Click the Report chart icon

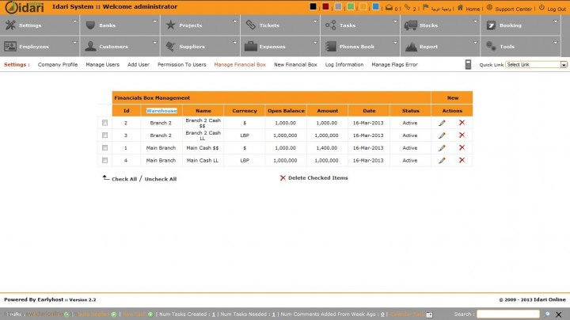pos(411,47)
